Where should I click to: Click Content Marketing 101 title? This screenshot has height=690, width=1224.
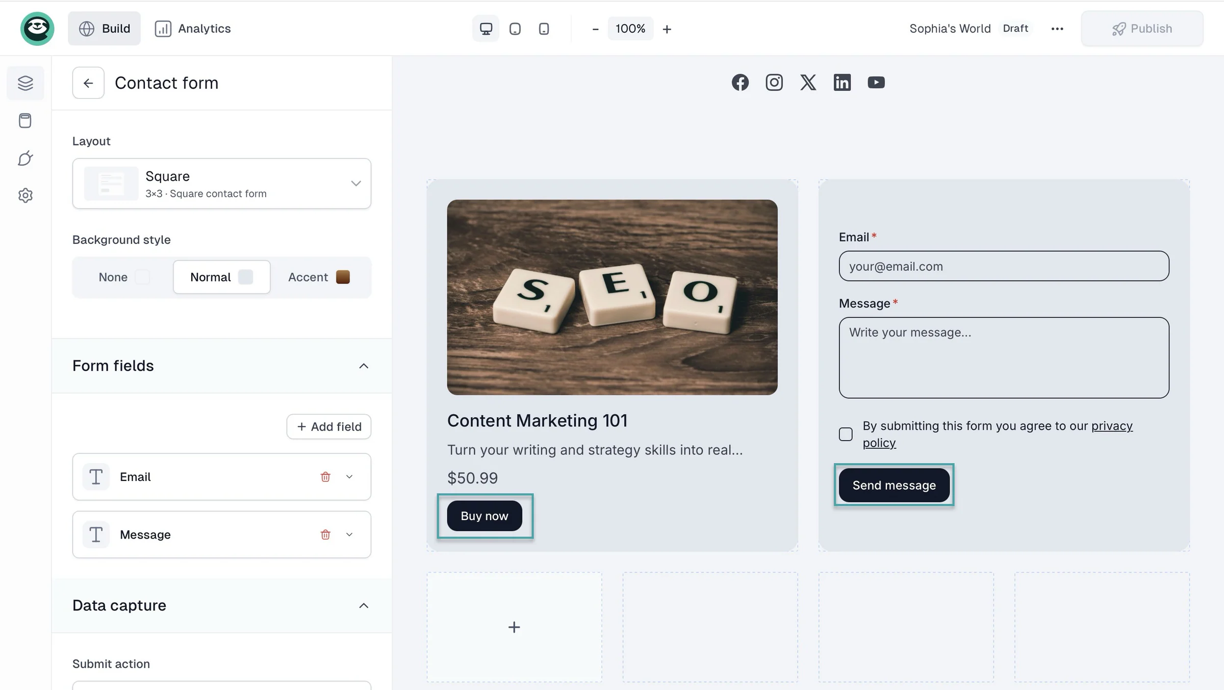[537, 421]
